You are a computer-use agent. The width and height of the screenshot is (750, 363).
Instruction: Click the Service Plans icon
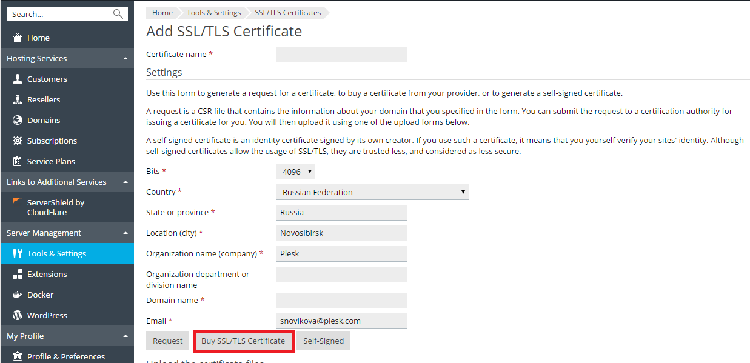(x=18, y=161)
